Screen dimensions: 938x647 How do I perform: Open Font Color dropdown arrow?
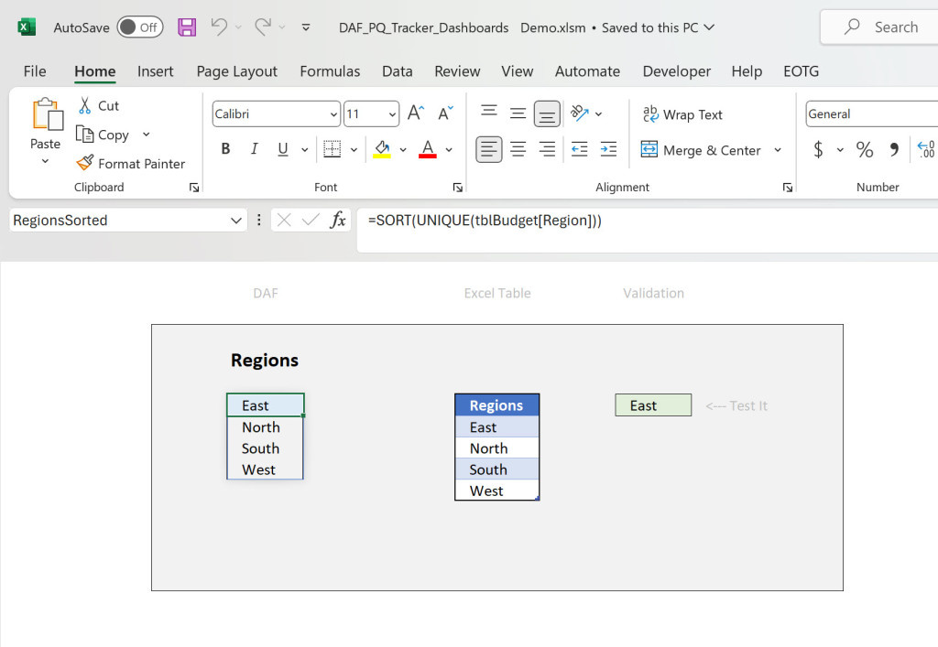[449, 149]
